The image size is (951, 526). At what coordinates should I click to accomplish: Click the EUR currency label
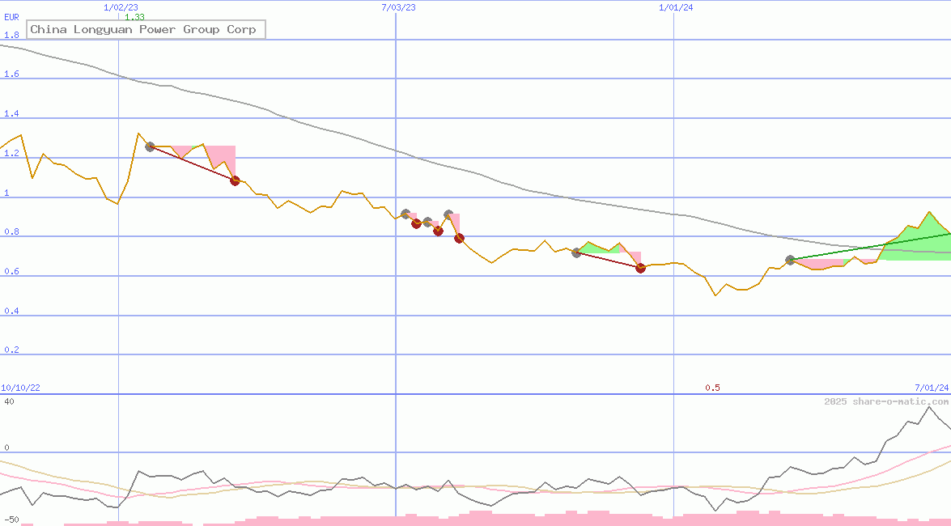(11, 17)
